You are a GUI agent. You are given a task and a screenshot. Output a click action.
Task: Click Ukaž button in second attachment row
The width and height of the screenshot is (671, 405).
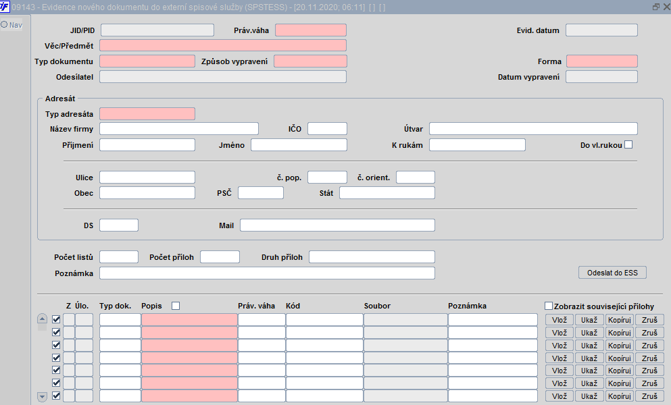[589, 332]
